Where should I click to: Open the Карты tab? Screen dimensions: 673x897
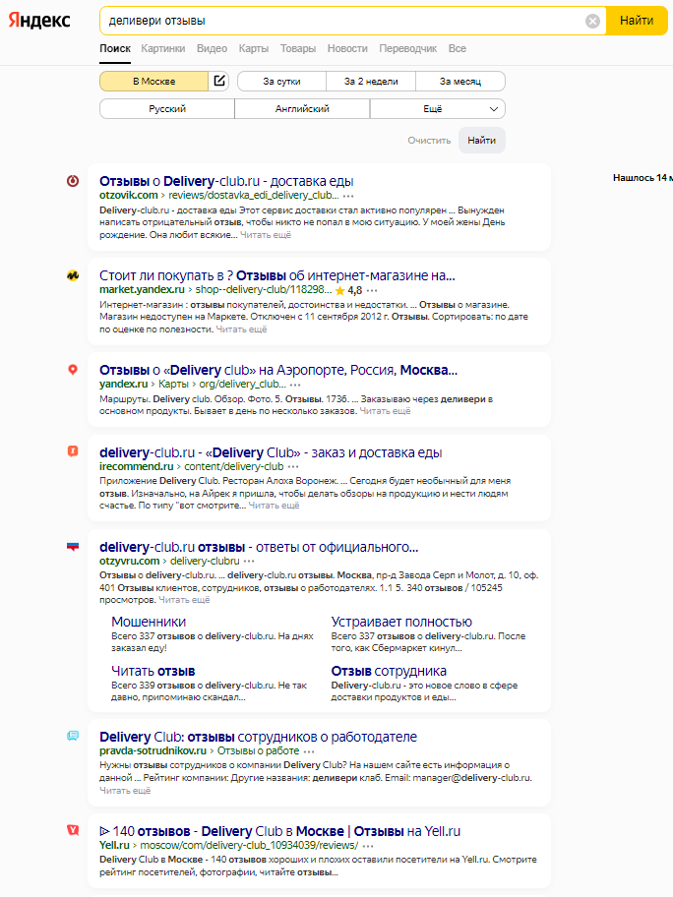pos(254,48)
